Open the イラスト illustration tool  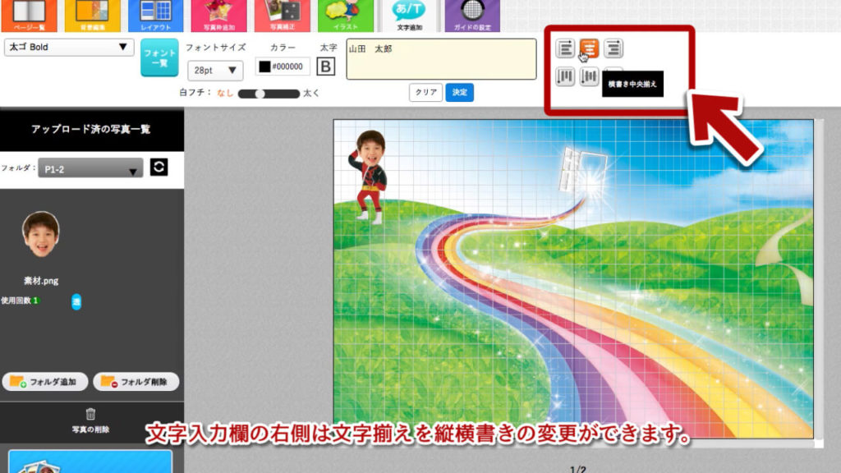(x=346, y=16)
